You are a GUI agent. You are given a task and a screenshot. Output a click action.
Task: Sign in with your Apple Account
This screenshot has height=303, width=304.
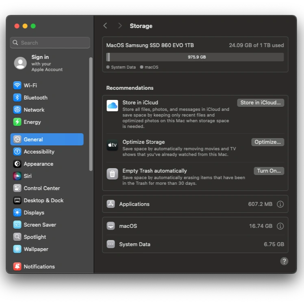[47, 63]
